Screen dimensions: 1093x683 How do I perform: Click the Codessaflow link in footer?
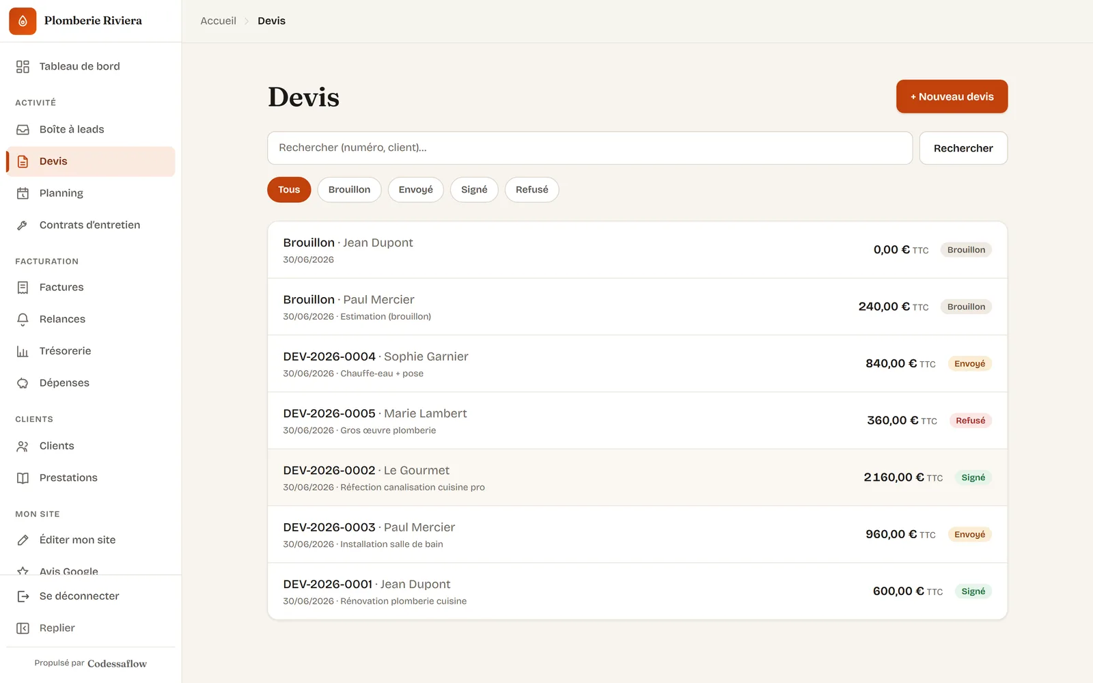pyautogui.click(x=117, y=664)
